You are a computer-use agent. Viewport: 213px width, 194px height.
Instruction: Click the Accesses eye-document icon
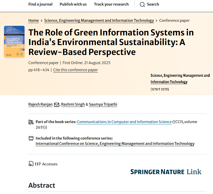[x=31, y=164]
